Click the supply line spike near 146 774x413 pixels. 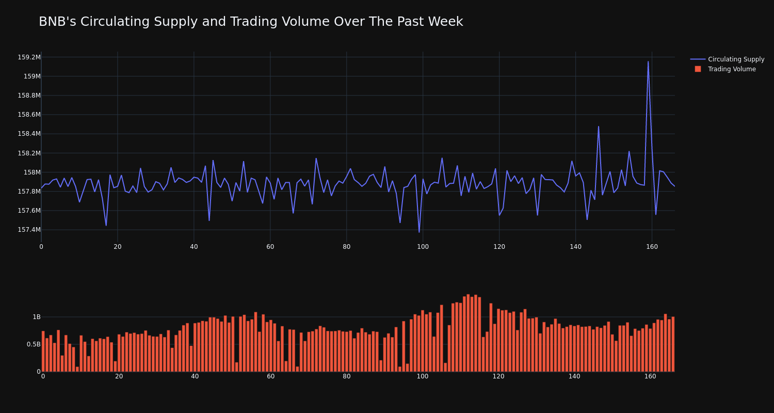[599, 126]
